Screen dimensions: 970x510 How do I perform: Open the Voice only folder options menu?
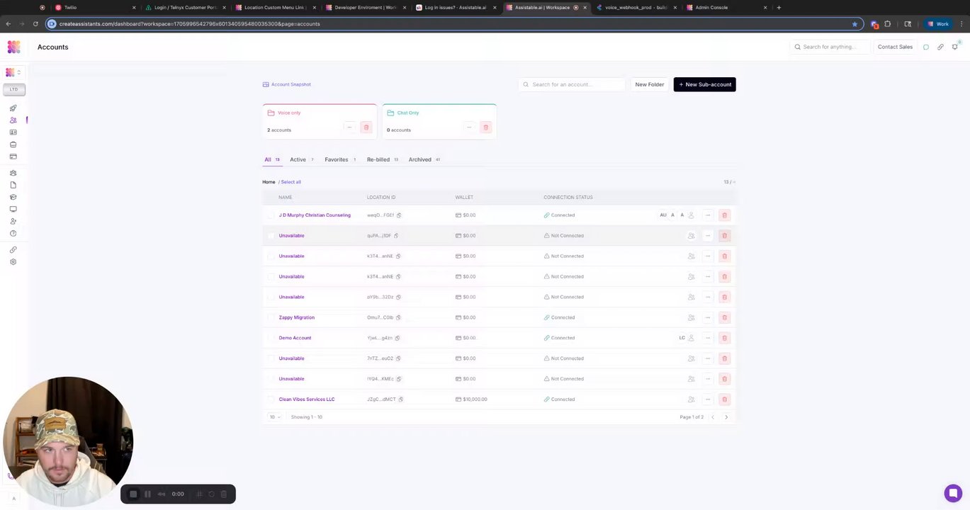[x=349, y=127]
